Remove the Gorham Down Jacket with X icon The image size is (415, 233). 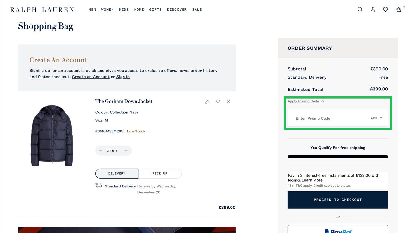(x=228, y=102)
